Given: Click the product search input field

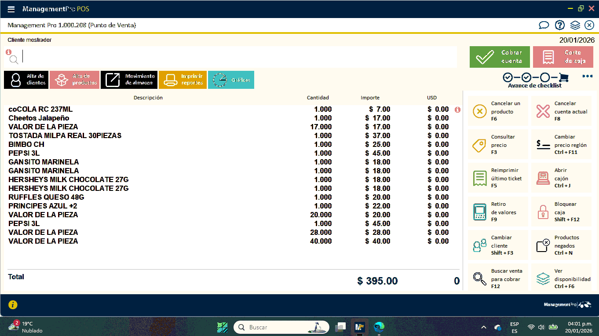Looking at the screenshot, I should click(237, 57).
